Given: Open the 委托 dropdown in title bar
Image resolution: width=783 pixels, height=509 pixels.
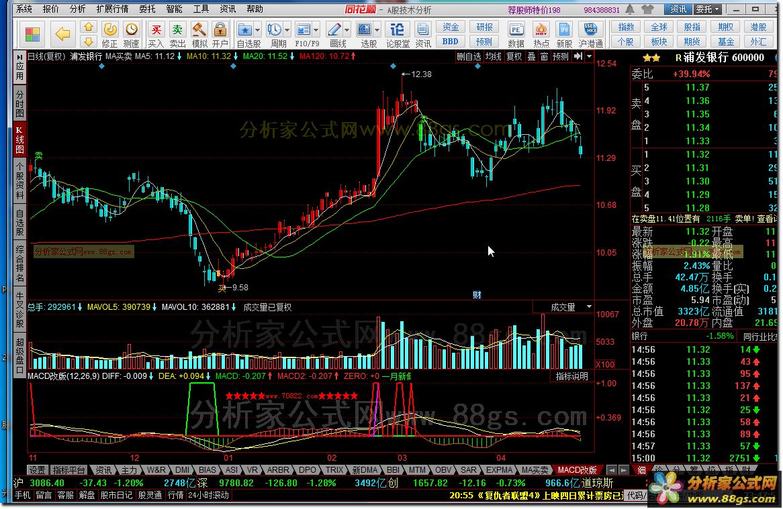Looking at the screenshot, I should tap(708, 9).
